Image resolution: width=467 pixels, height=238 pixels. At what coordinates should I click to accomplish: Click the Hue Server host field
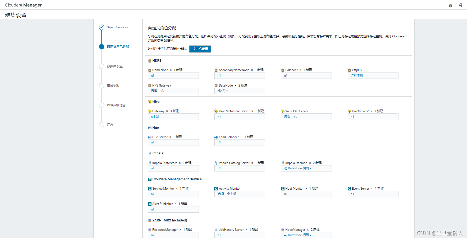pos(173,142)
